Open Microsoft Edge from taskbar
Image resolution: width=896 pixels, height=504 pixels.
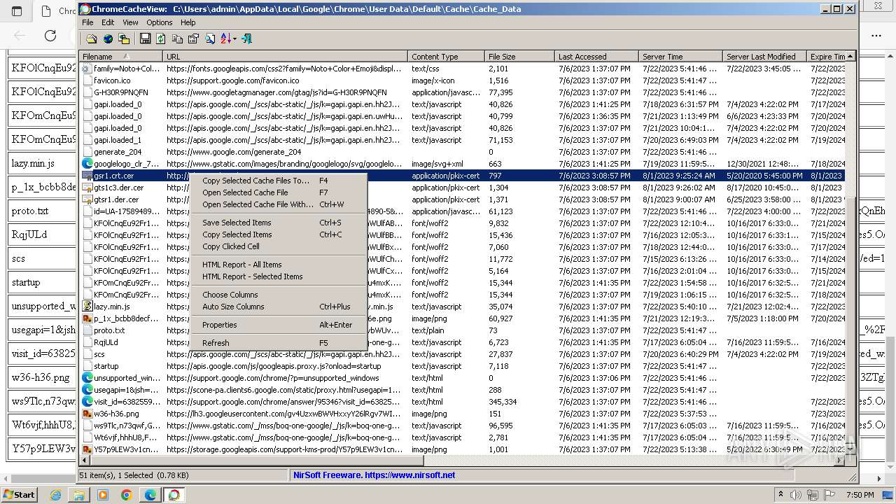[150, 495]
